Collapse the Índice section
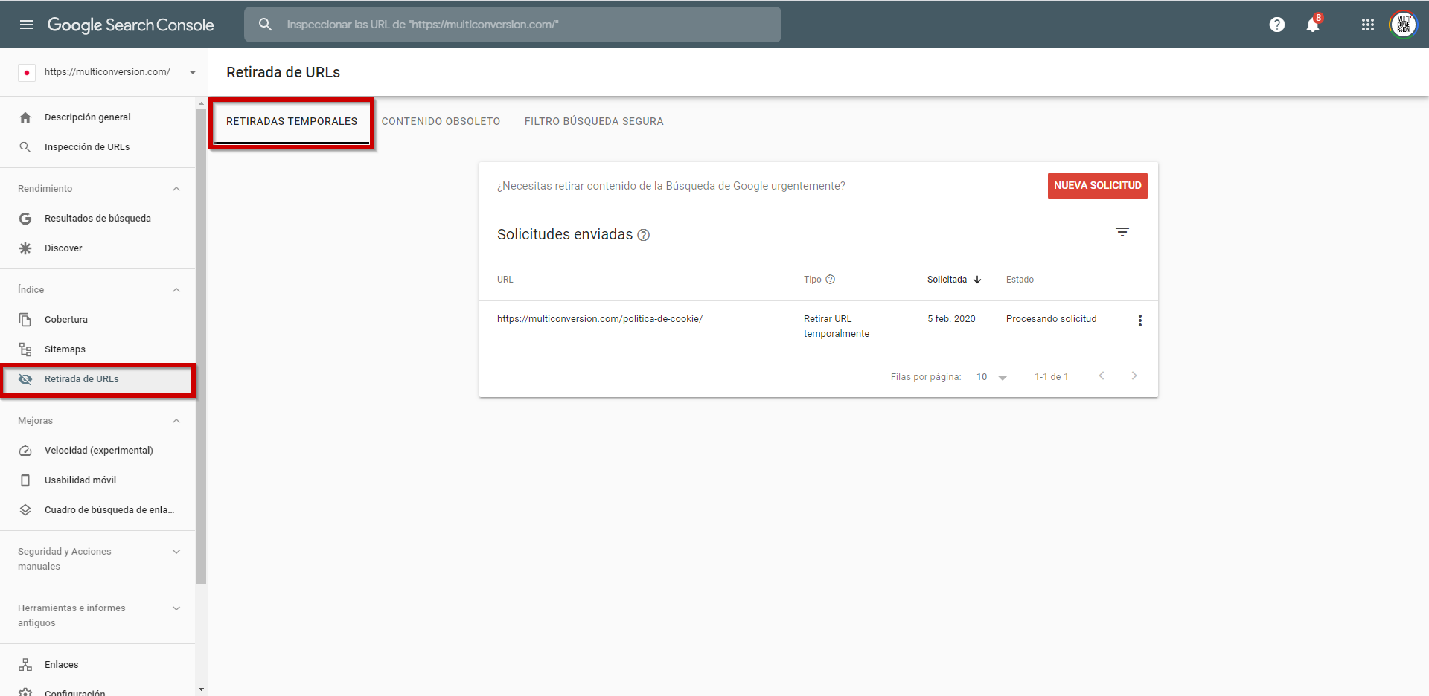Image resolution: width=1429 pixels, height=696 pixels. (x=176, y=290)
